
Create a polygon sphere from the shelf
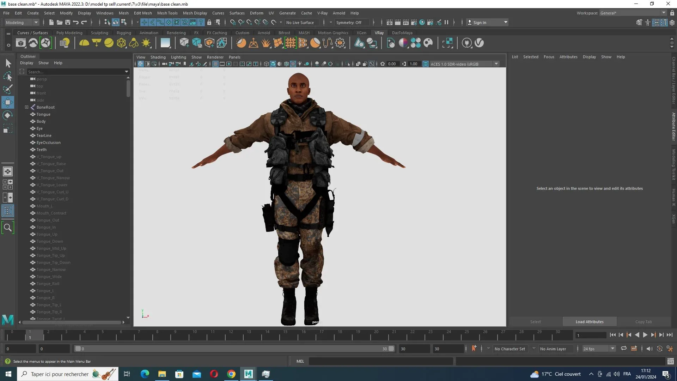(x=109, y=43)
